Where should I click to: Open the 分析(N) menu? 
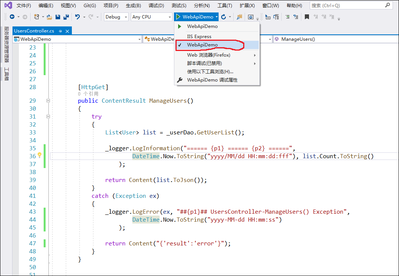202,5
